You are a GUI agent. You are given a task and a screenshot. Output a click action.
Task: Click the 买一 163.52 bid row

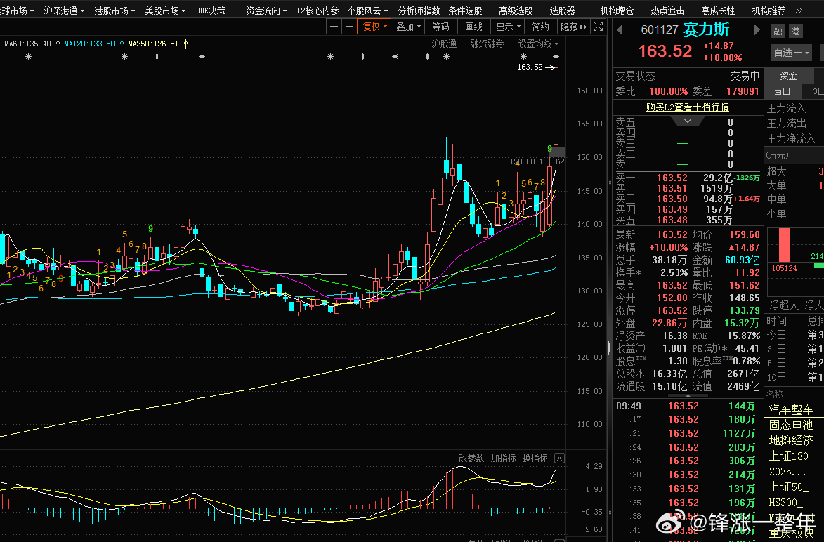click(688, 178)
